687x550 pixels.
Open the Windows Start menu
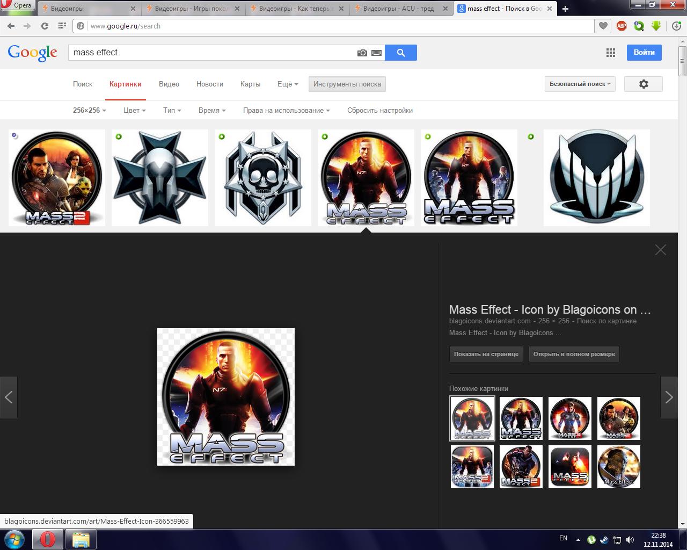14,539
